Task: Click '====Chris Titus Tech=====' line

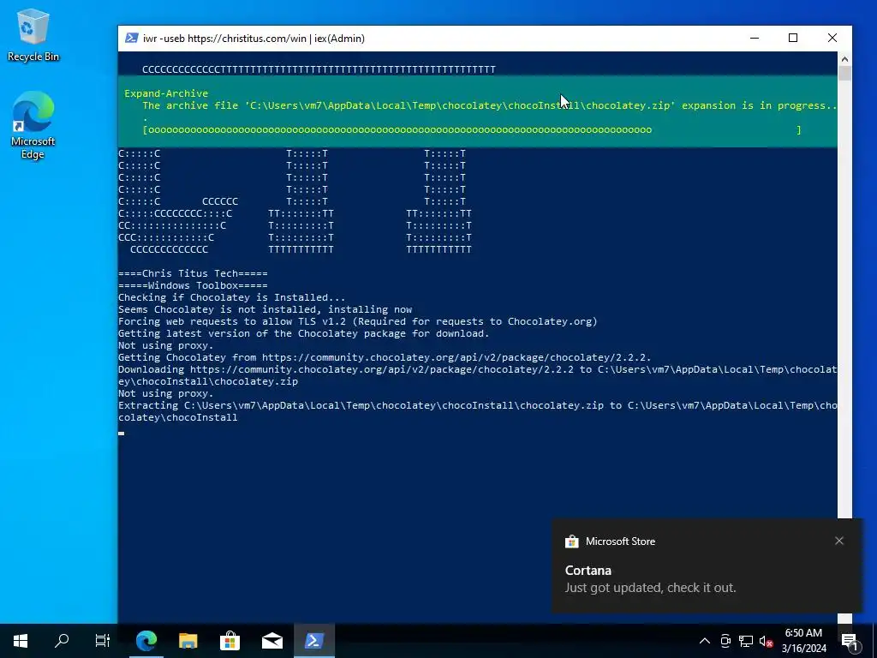Action: tap(193, 273)
